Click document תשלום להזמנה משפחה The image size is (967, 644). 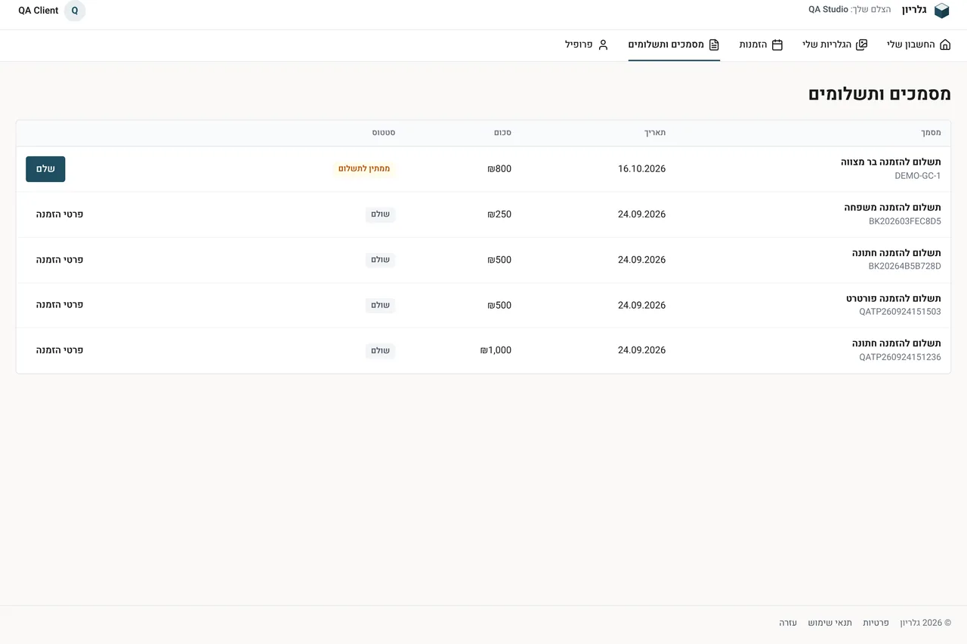click(x=893, y=208)
